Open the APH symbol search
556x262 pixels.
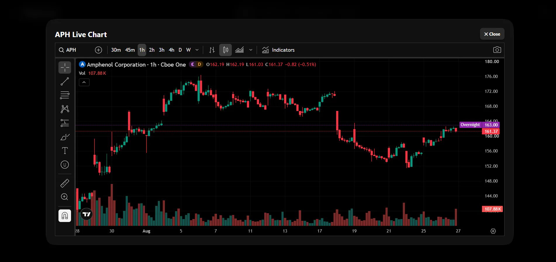click(x=68, y=50)
